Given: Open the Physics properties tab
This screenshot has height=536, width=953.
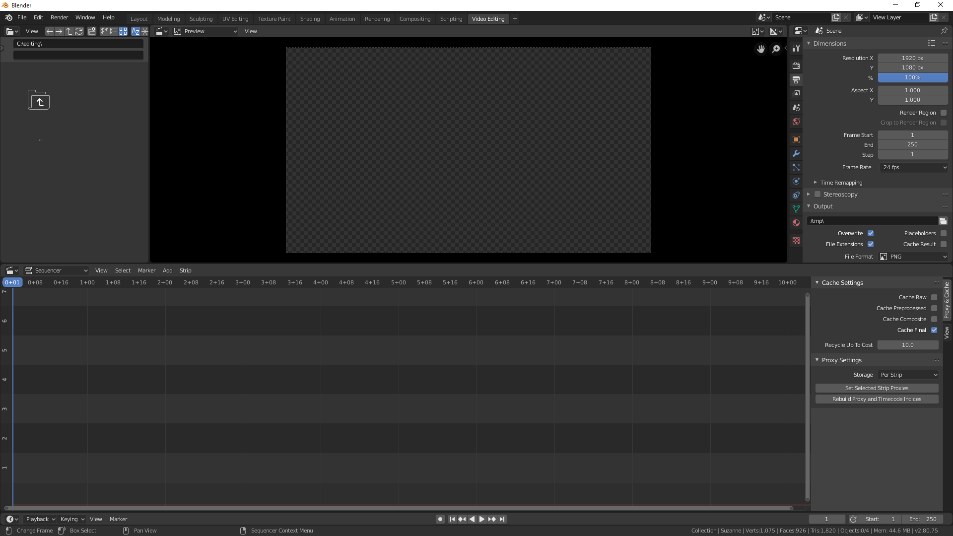Looking at the screenshot, I should [x=796, y=181].
